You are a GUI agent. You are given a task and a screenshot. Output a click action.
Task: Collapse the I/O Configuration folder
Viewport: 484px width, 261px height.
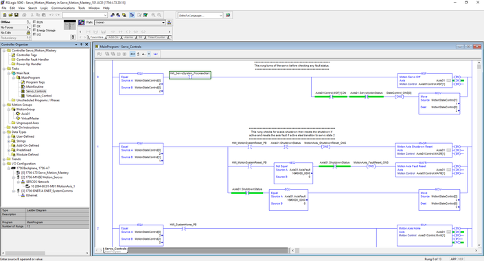4,164
